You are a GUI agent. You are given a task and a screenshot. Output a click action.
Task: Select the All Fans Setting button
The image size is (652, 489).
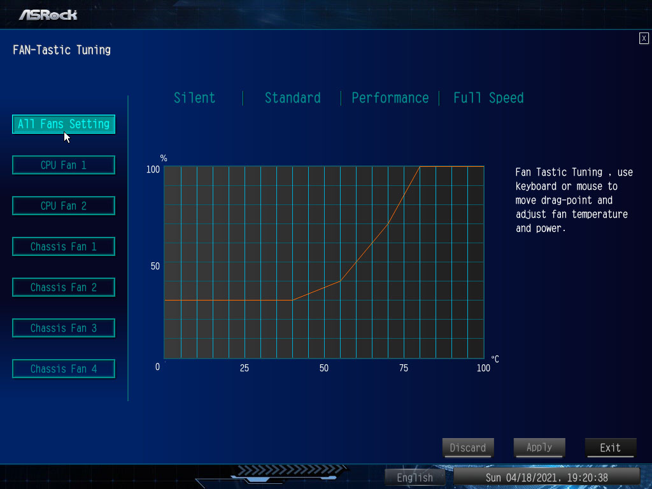click(x=64, y=124)
